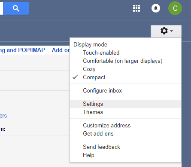Open the green account avatar C
Image resolution: width=191 pixels, height=167 pixels.
coord(175,8)
